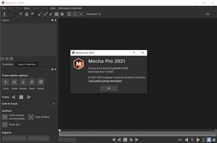This screenshot has height=143, width=217.
Task: Click the duplicate layer icon
Action: coord(7,59)
